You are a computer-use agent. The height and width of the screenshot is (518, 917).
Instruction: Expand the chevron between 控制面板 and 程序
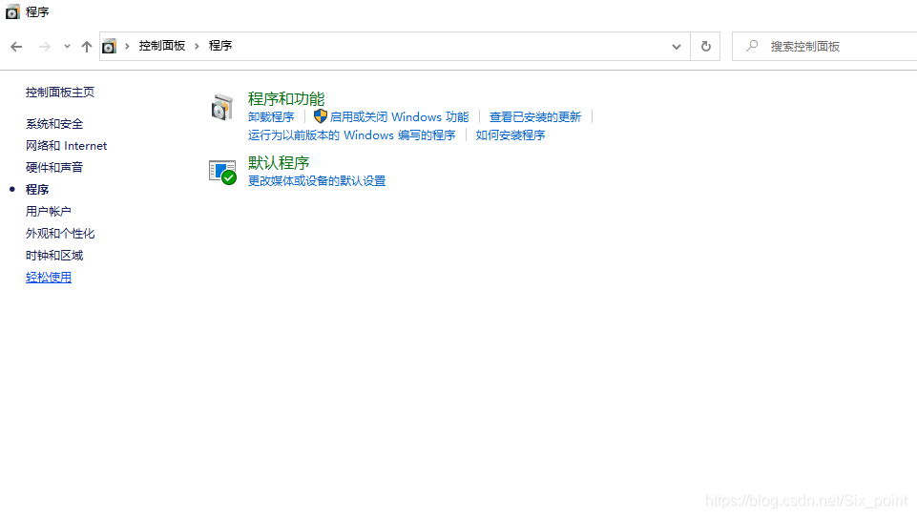click(198, 46)
